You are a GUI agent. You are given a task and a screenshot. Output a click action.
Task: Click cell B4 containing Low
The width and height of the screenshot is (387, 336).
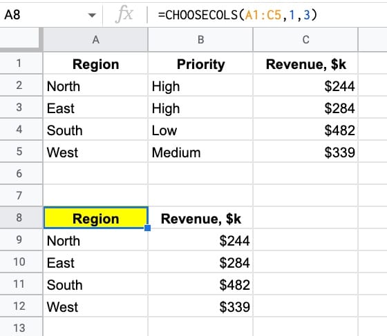pos(200,129)
